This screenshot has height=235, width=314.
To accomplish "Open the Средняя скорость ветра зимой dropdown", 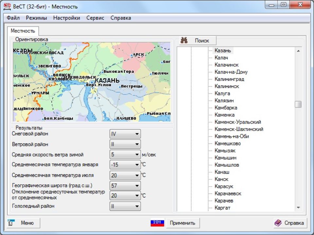I will pyautogui.click(x=137, y=155).
